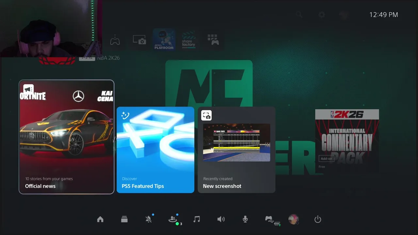Click the 'Free' price label
418x235 pixels.
coord(322,167)
